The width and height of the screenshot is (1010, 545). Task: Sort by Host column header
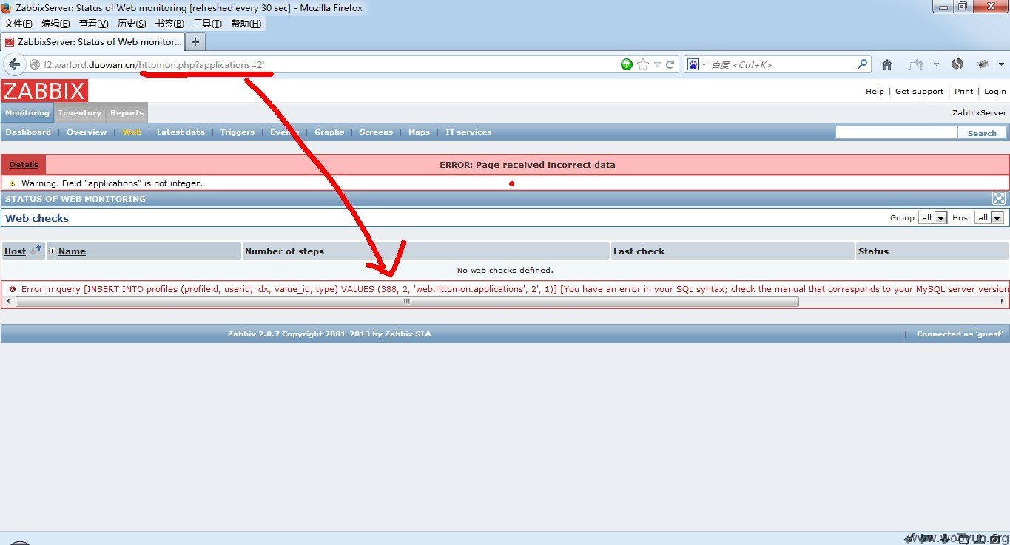(15, 251)
